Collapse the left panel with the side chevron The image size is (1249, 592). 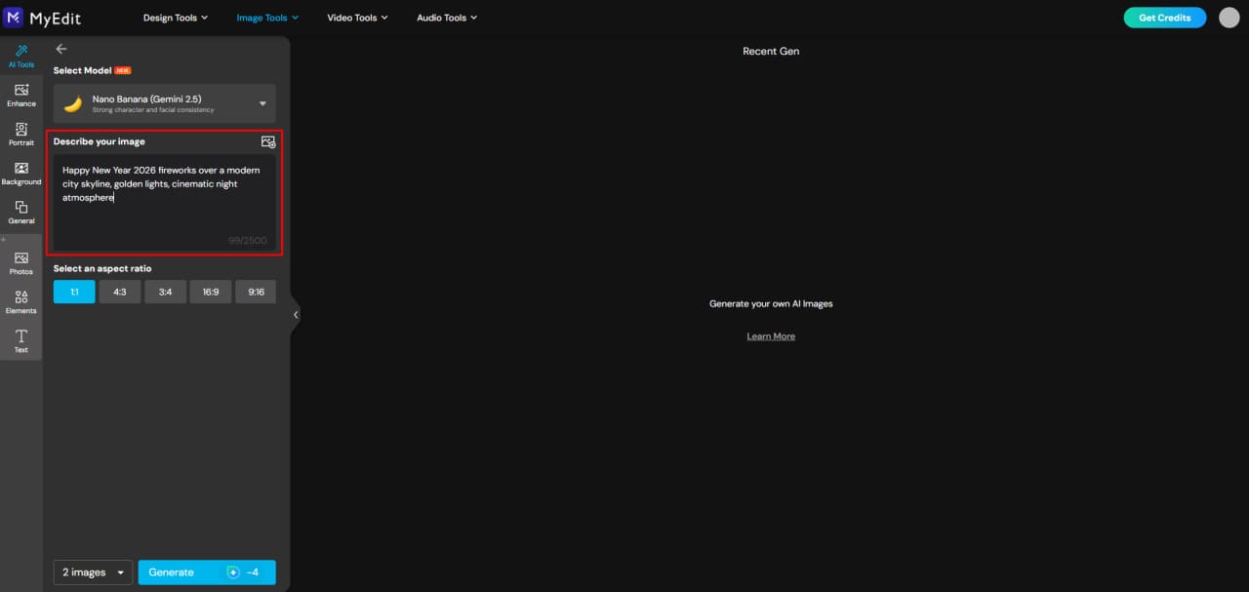[x=296, y=315]
